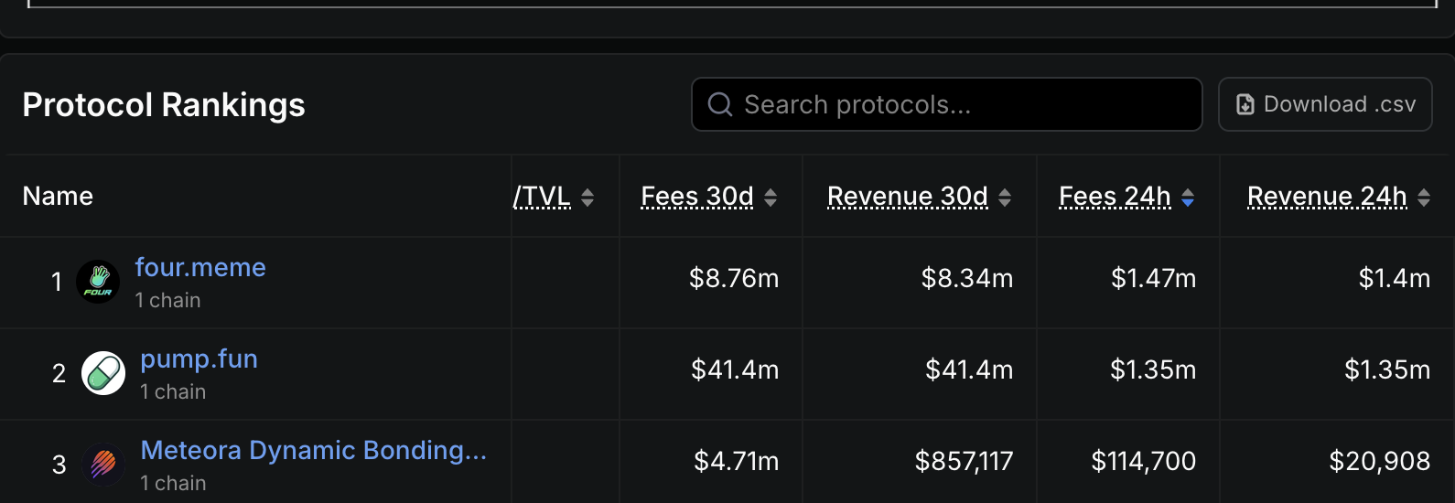Screen dimensions: 1455x503
Task: Click the file download icon beside .csv
Action: (1245, 105)
